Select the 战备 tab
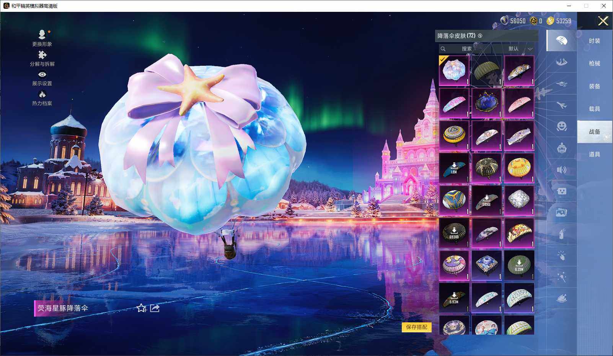 pos(594,132)
